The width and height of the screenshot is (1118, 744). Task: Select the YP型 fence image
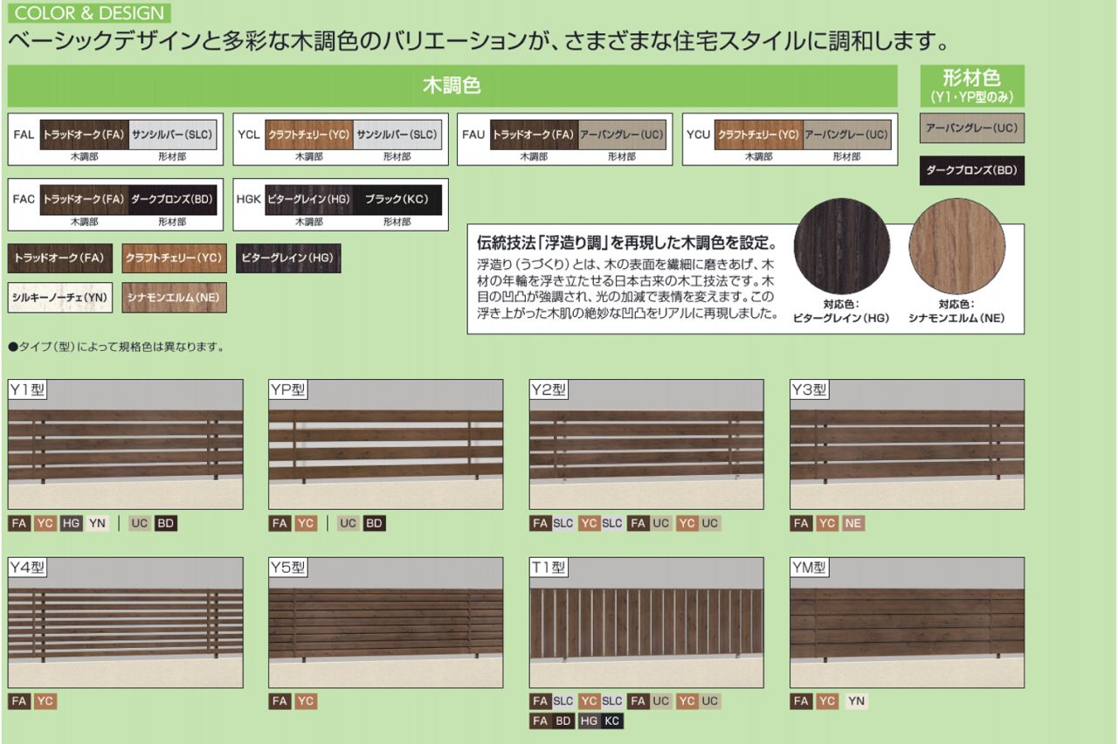pos(385,444)
